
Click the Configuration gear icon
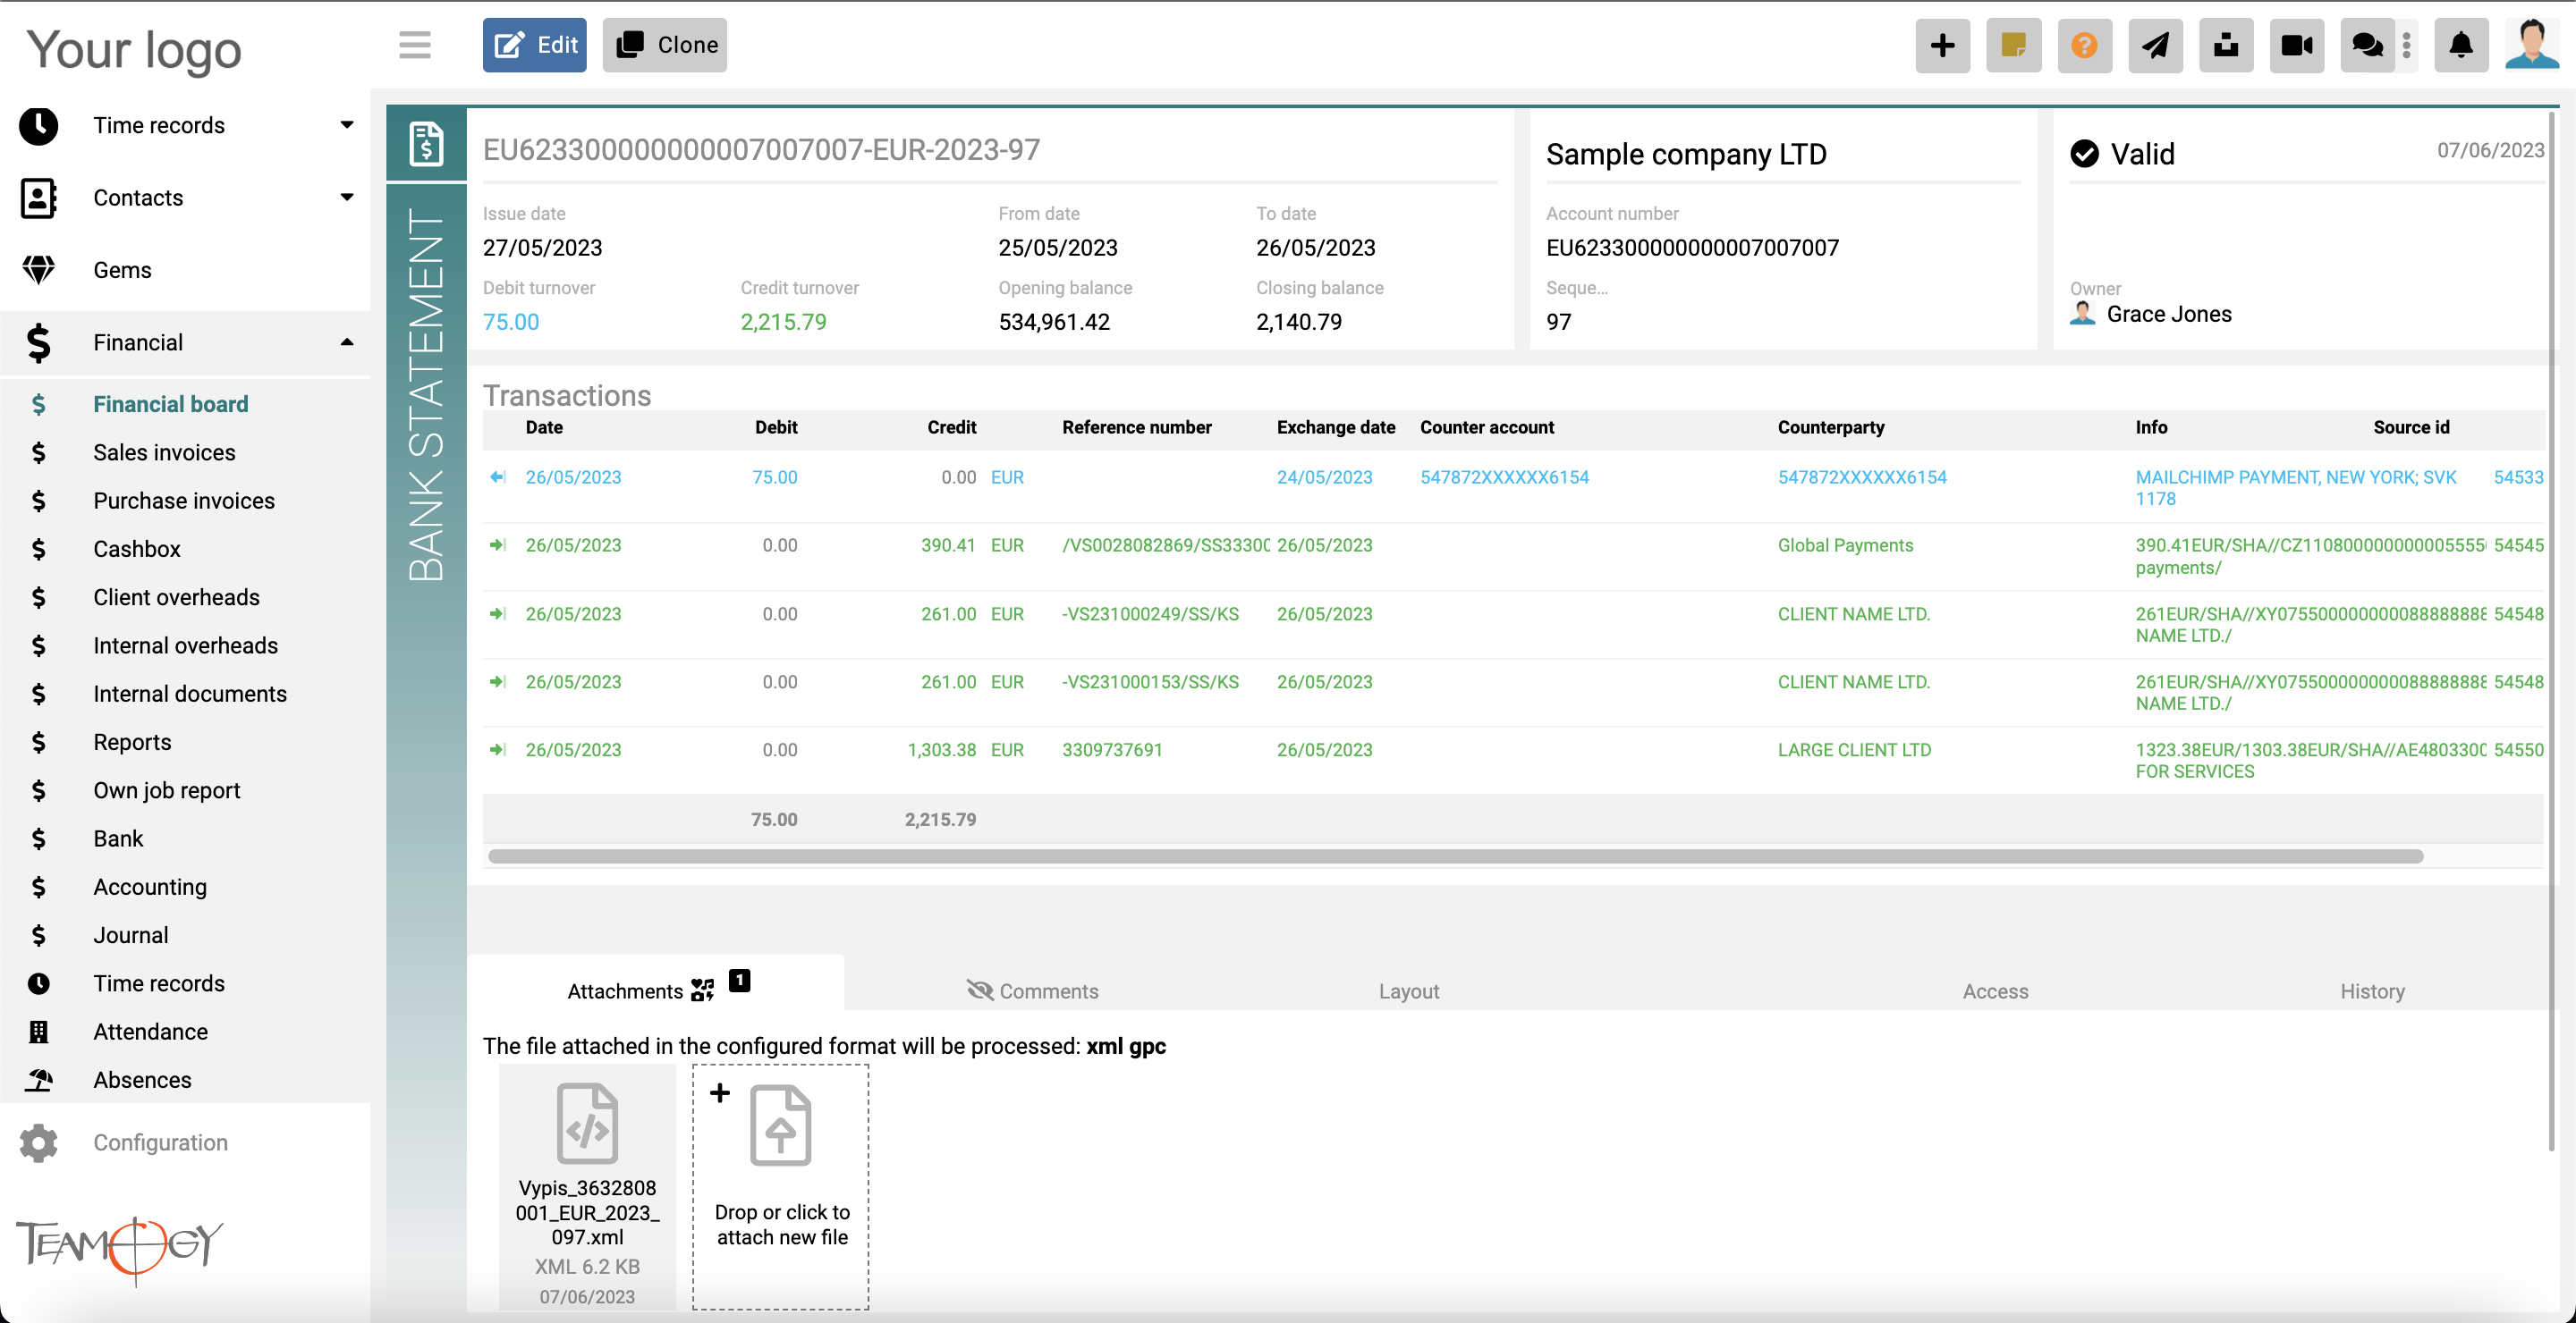coord(38,1143)
